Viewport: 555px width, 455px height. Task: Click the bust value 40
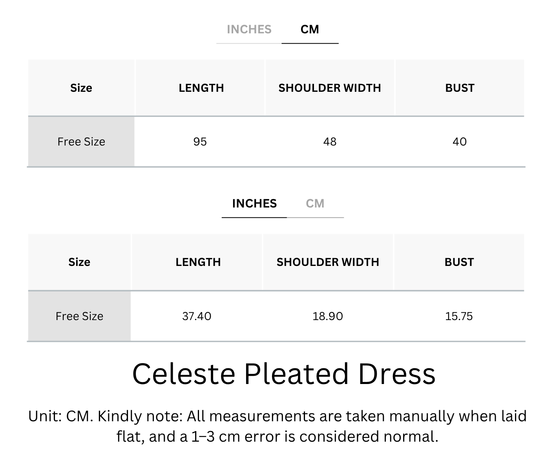pos(460,142)
